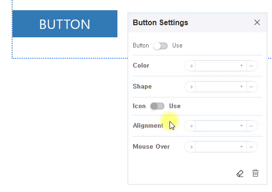Open the Shape dropdown
The height and width of the screenshot is (192, 272).
click(x=221, y=87)
